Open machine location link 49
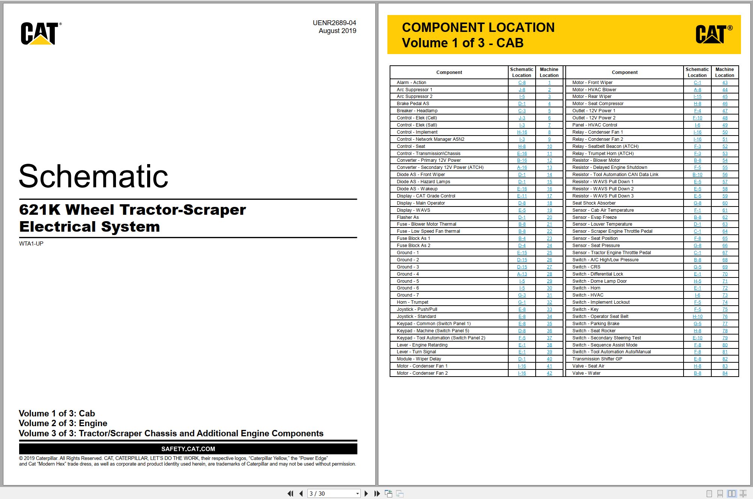 pos(725,125)
